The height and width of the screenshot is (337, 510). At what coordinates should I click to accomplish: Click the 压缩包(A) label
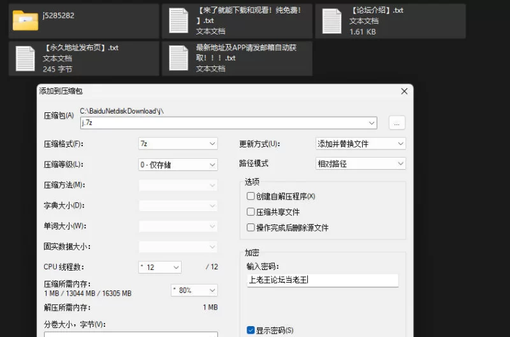59,116
